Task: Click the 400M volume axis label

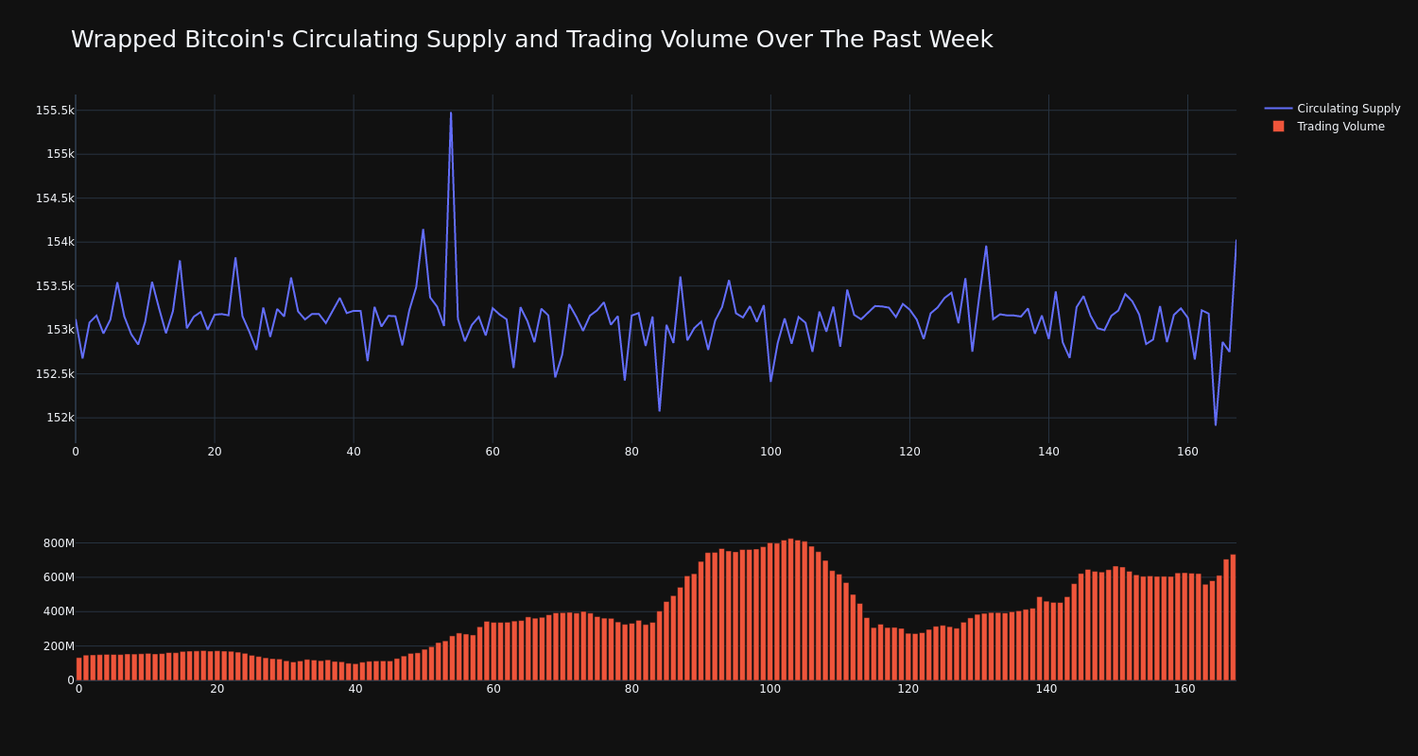Action: coord(59,611)
